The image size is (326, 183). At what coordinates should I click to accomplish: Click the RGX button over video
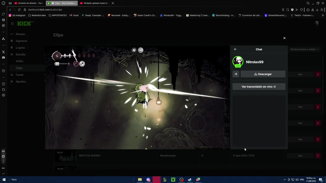click(x=141, y=50)
